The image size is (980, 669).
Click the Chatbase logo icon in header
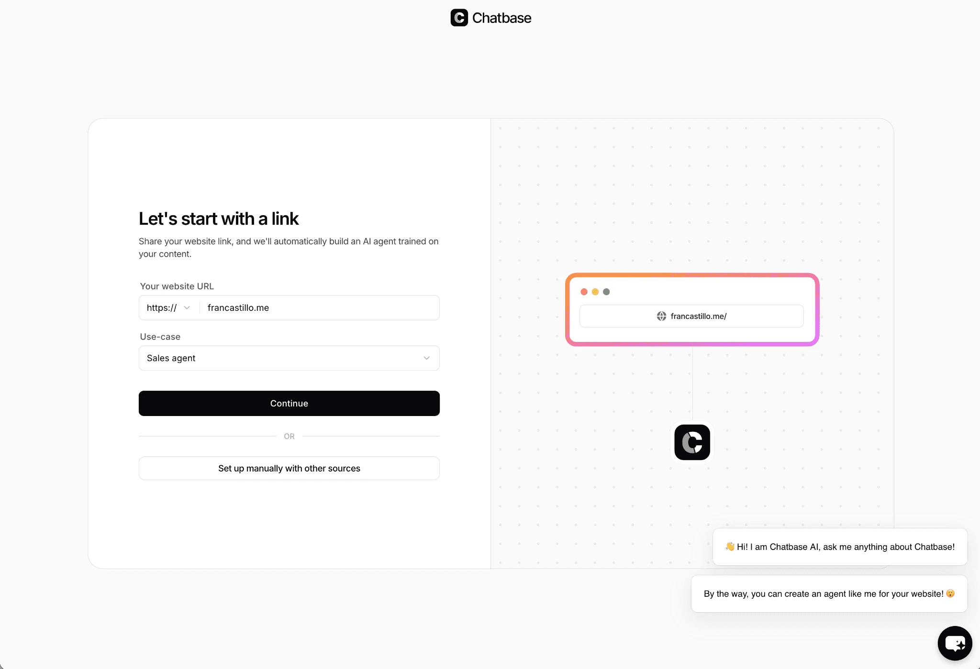(x=459, y=18)
